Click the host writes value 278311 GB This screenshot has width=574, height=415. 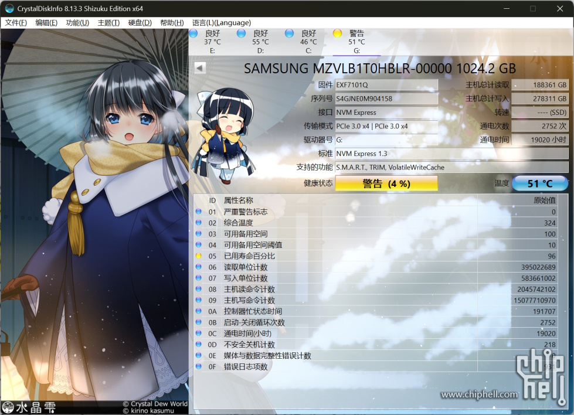539,98
